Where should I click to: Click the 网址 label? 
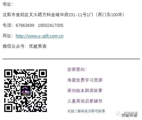[x=8, y=36]
